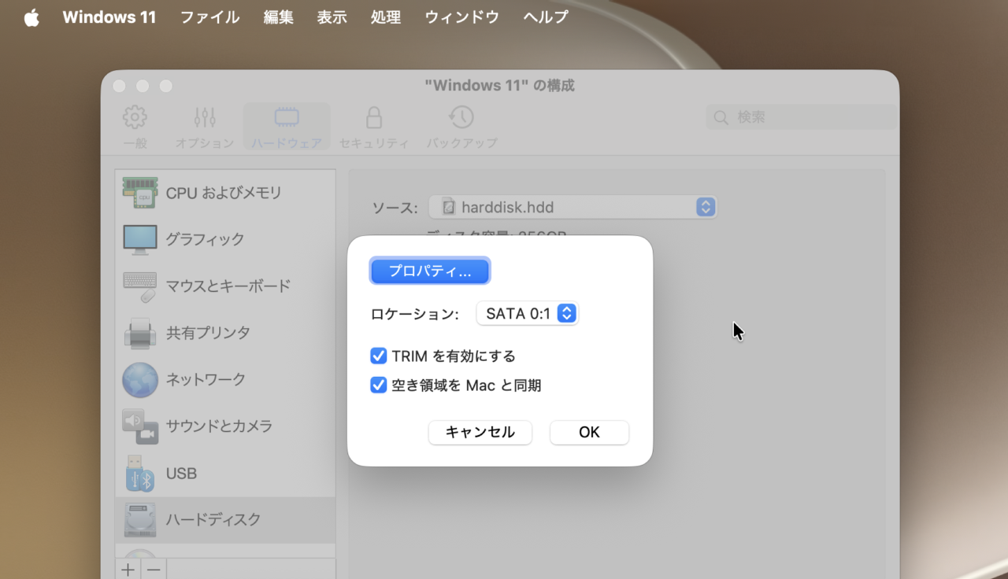Open the ファイル menu
The image size is (1008, 579).
tap(209, 17)
